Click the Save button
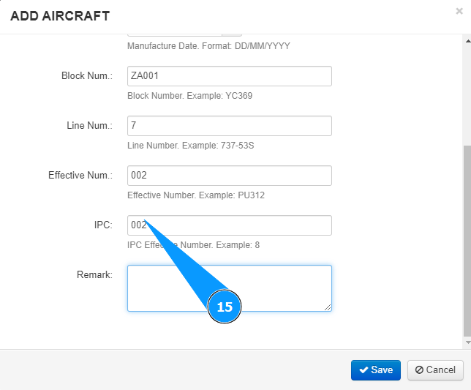The image size is (471, 390). [x=376, y=370]
